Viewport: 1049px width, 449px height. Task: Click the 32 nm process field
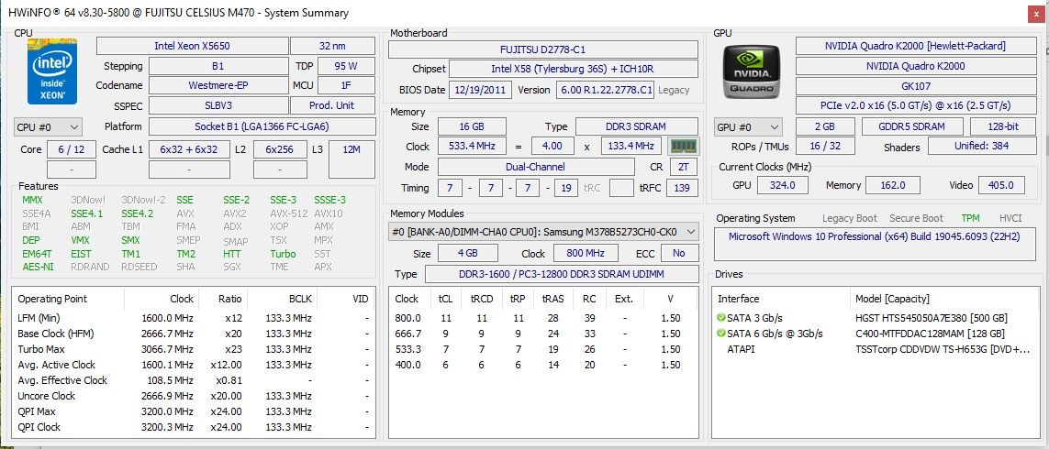click(x=332, y=46)
